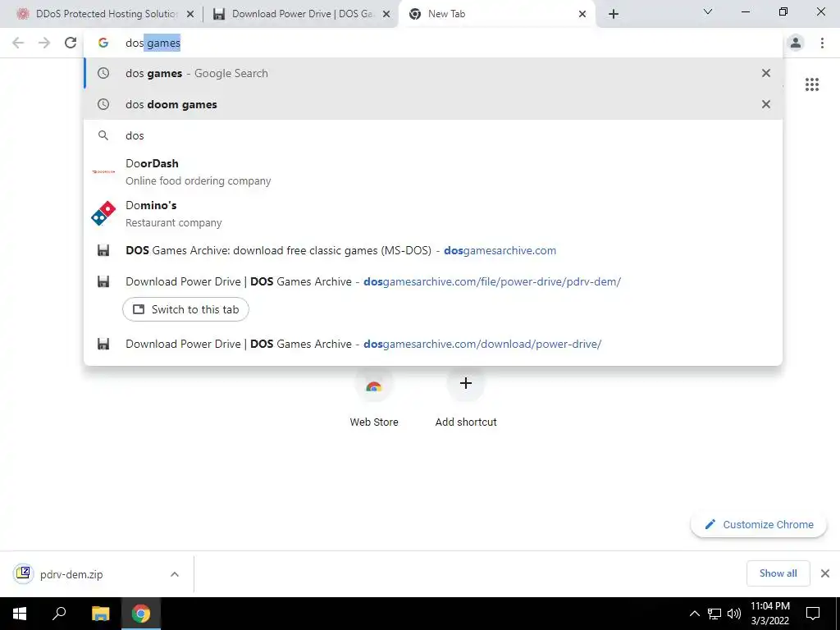
Task: Open a new tab with the plus button
Action: click(x=614, y=14)
